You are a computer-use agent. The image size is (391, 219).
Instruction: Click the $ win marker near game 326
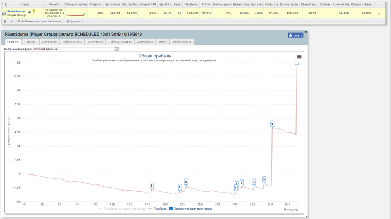click(x=254, y=182)
